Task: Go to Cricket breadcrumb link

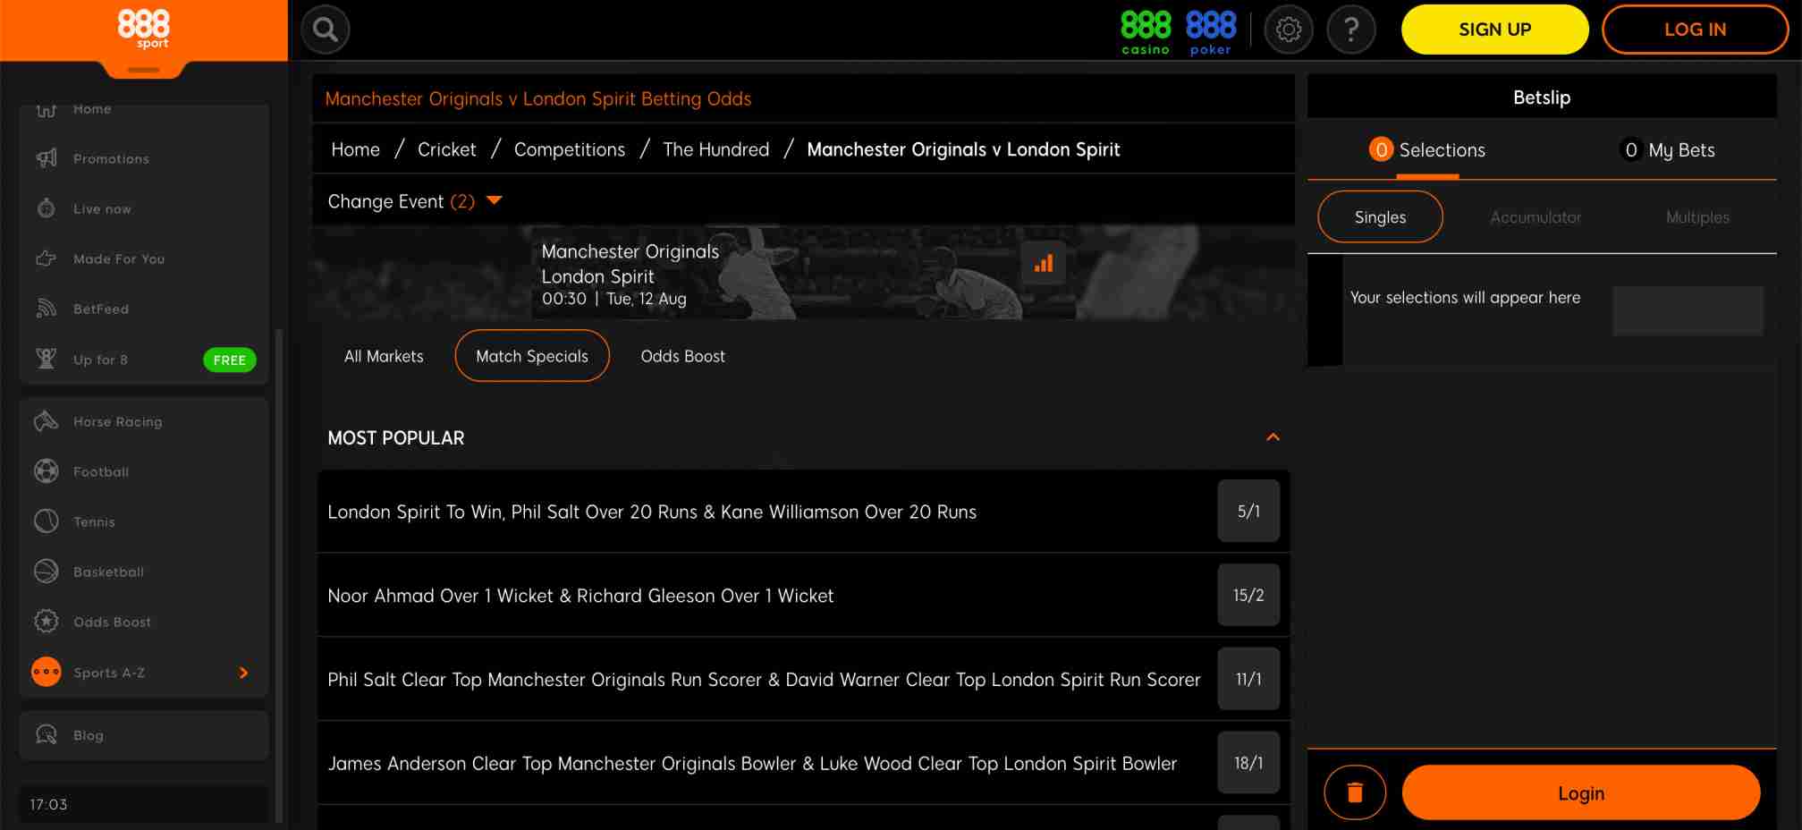Action: pos(446,149)
